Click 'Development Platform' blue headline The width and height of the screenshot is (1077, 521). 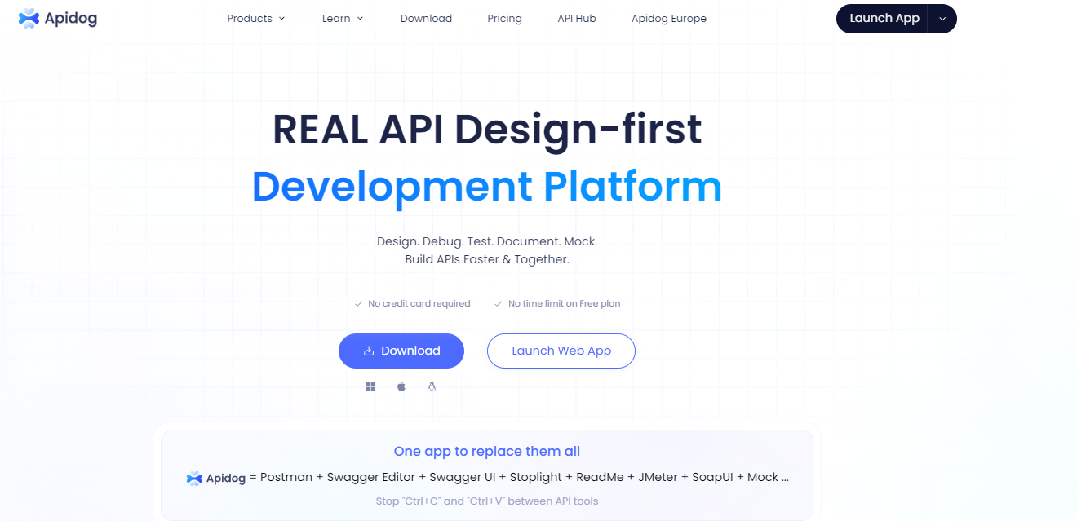tap(487, 186)
